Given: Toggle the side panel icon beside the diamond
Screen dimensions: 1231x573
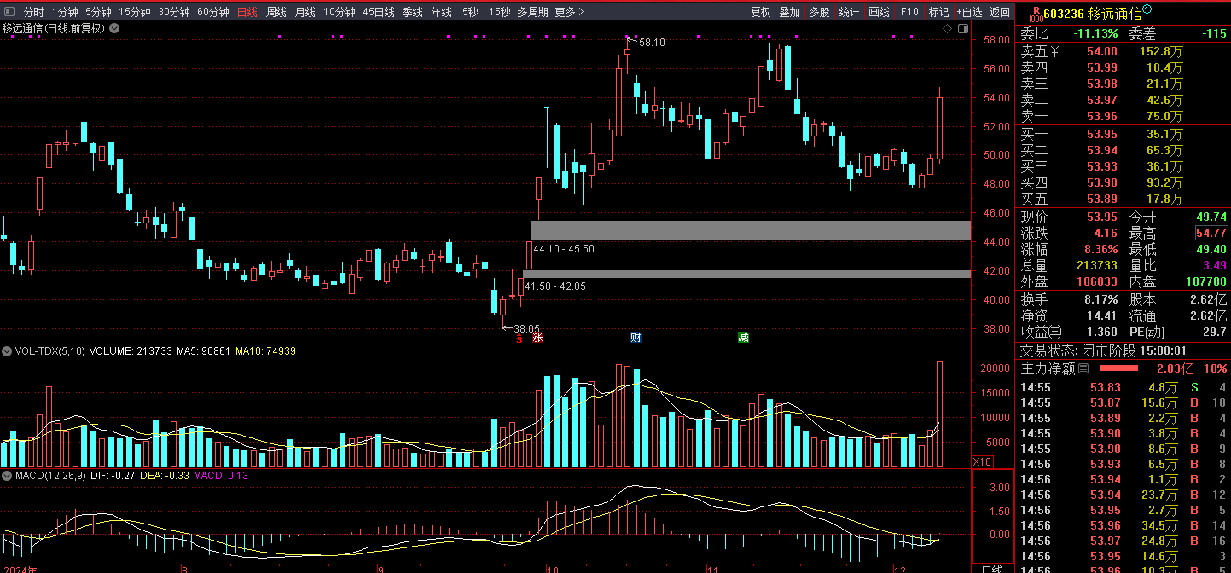Looking at the screenshot, I should pyautogui.click(x=962, y=29).
